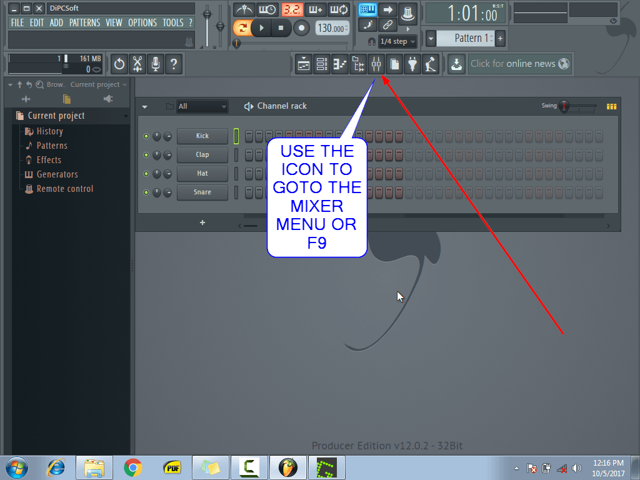640x480 pixels.
Task: Click the record button
Action: (301, 27)
